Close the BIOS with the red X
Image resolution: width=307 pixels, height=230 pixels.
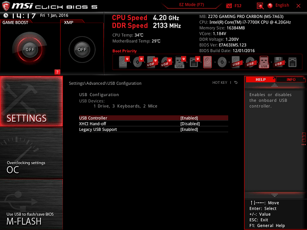[x=298, y=6]
